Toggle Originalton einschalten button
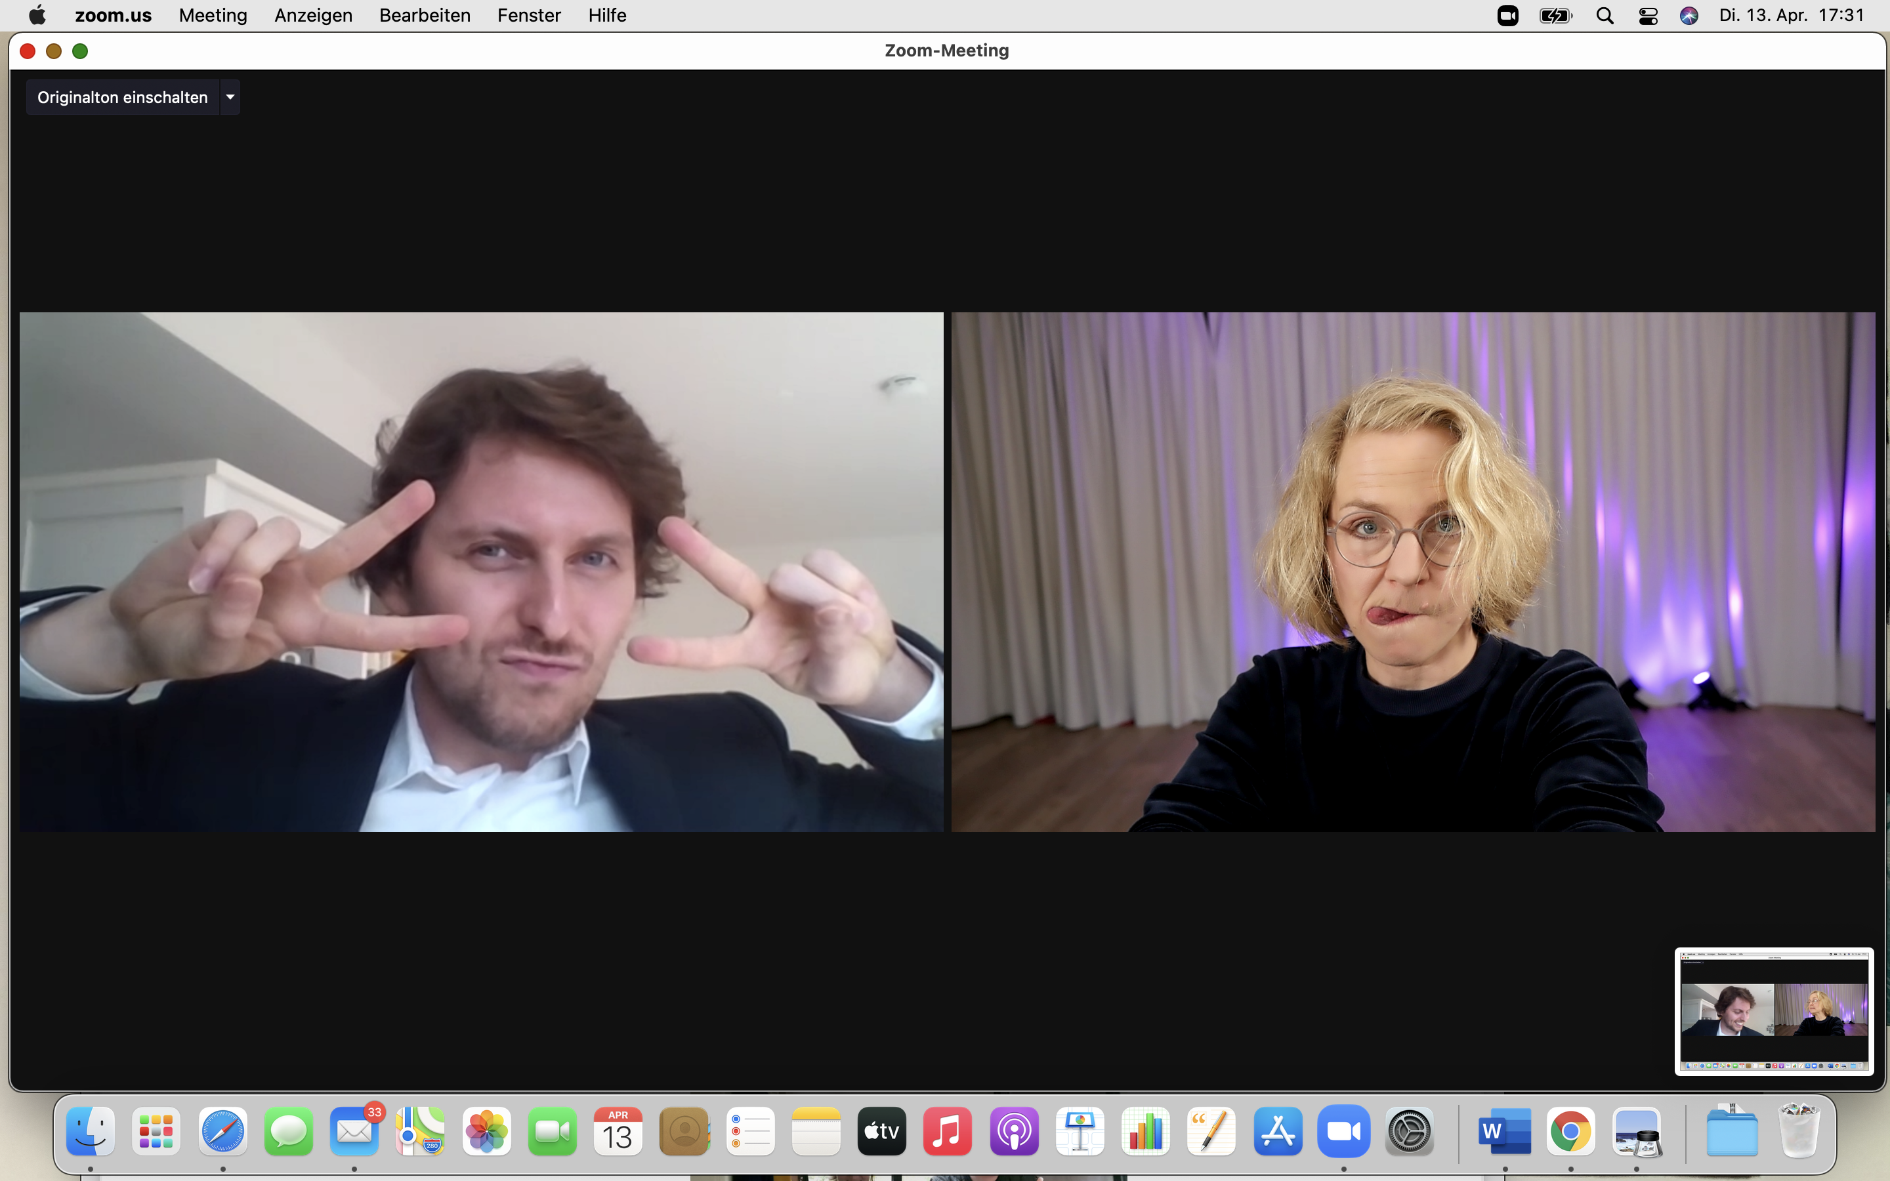This screenshot has width=1890, height=1181. coord(123,98)
